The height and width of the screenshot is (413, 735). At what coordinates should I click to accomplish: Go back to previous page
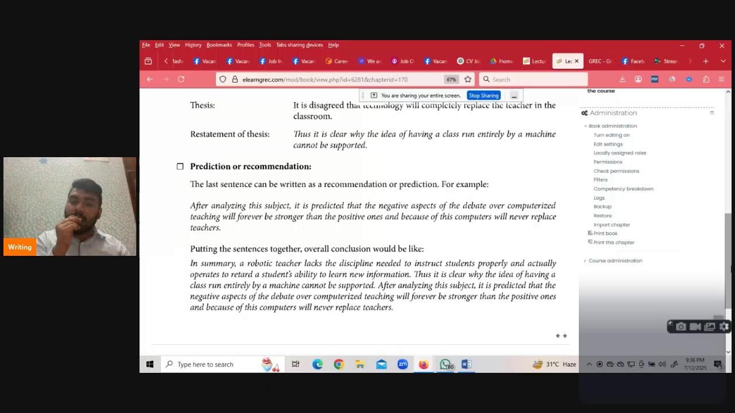click(x=150, y=79)
